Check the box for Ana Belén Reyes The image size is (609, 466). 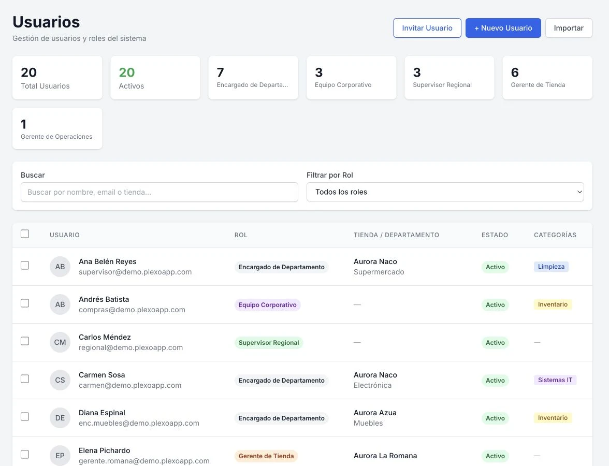pyautogui.click(x=25, y=265)
